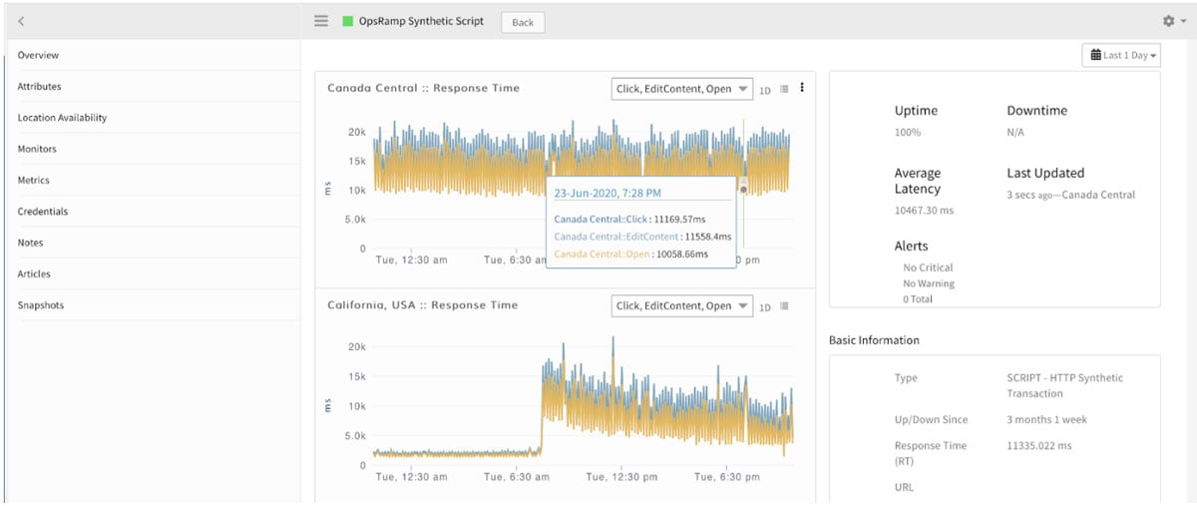Click the SCRIPT - HTTP Synthetic Transaction type value
Viewport: 1197px width, 506px height.
pyautogui.click(x=1064, y=385)
